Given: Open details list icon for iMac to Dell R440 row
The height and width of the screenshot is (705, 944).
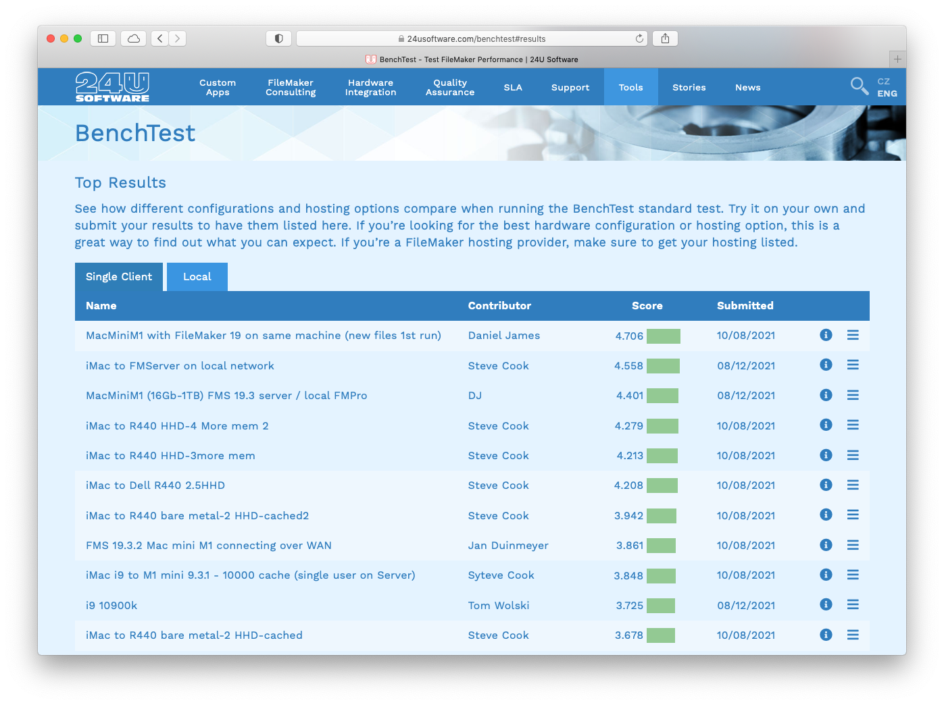Looking at the screenshot, I should tap(853, 485).
